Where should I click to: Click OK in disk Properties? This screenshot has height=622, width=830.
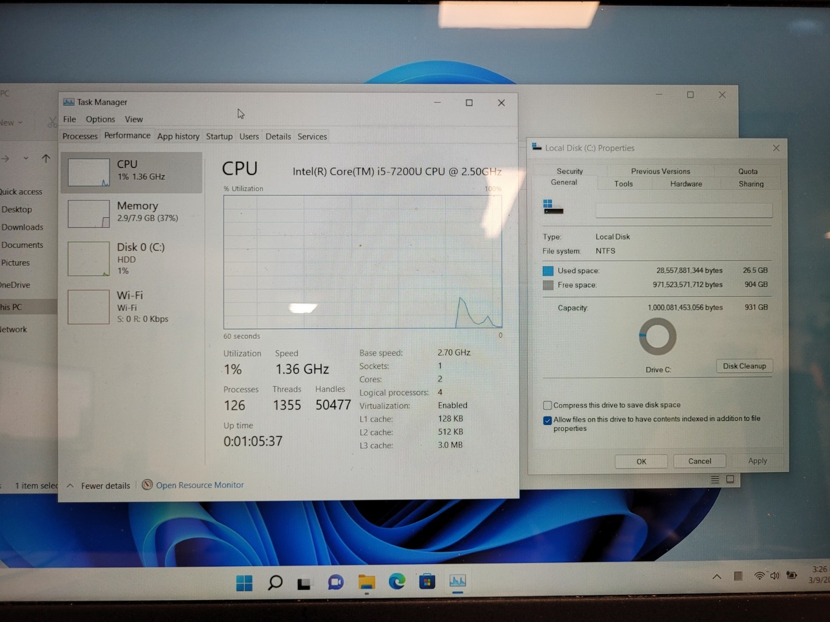tap(641, 461)
